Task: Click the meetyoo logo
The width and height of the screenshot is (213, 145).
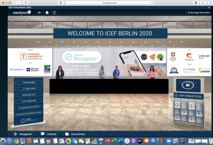Action: (22, 13)
